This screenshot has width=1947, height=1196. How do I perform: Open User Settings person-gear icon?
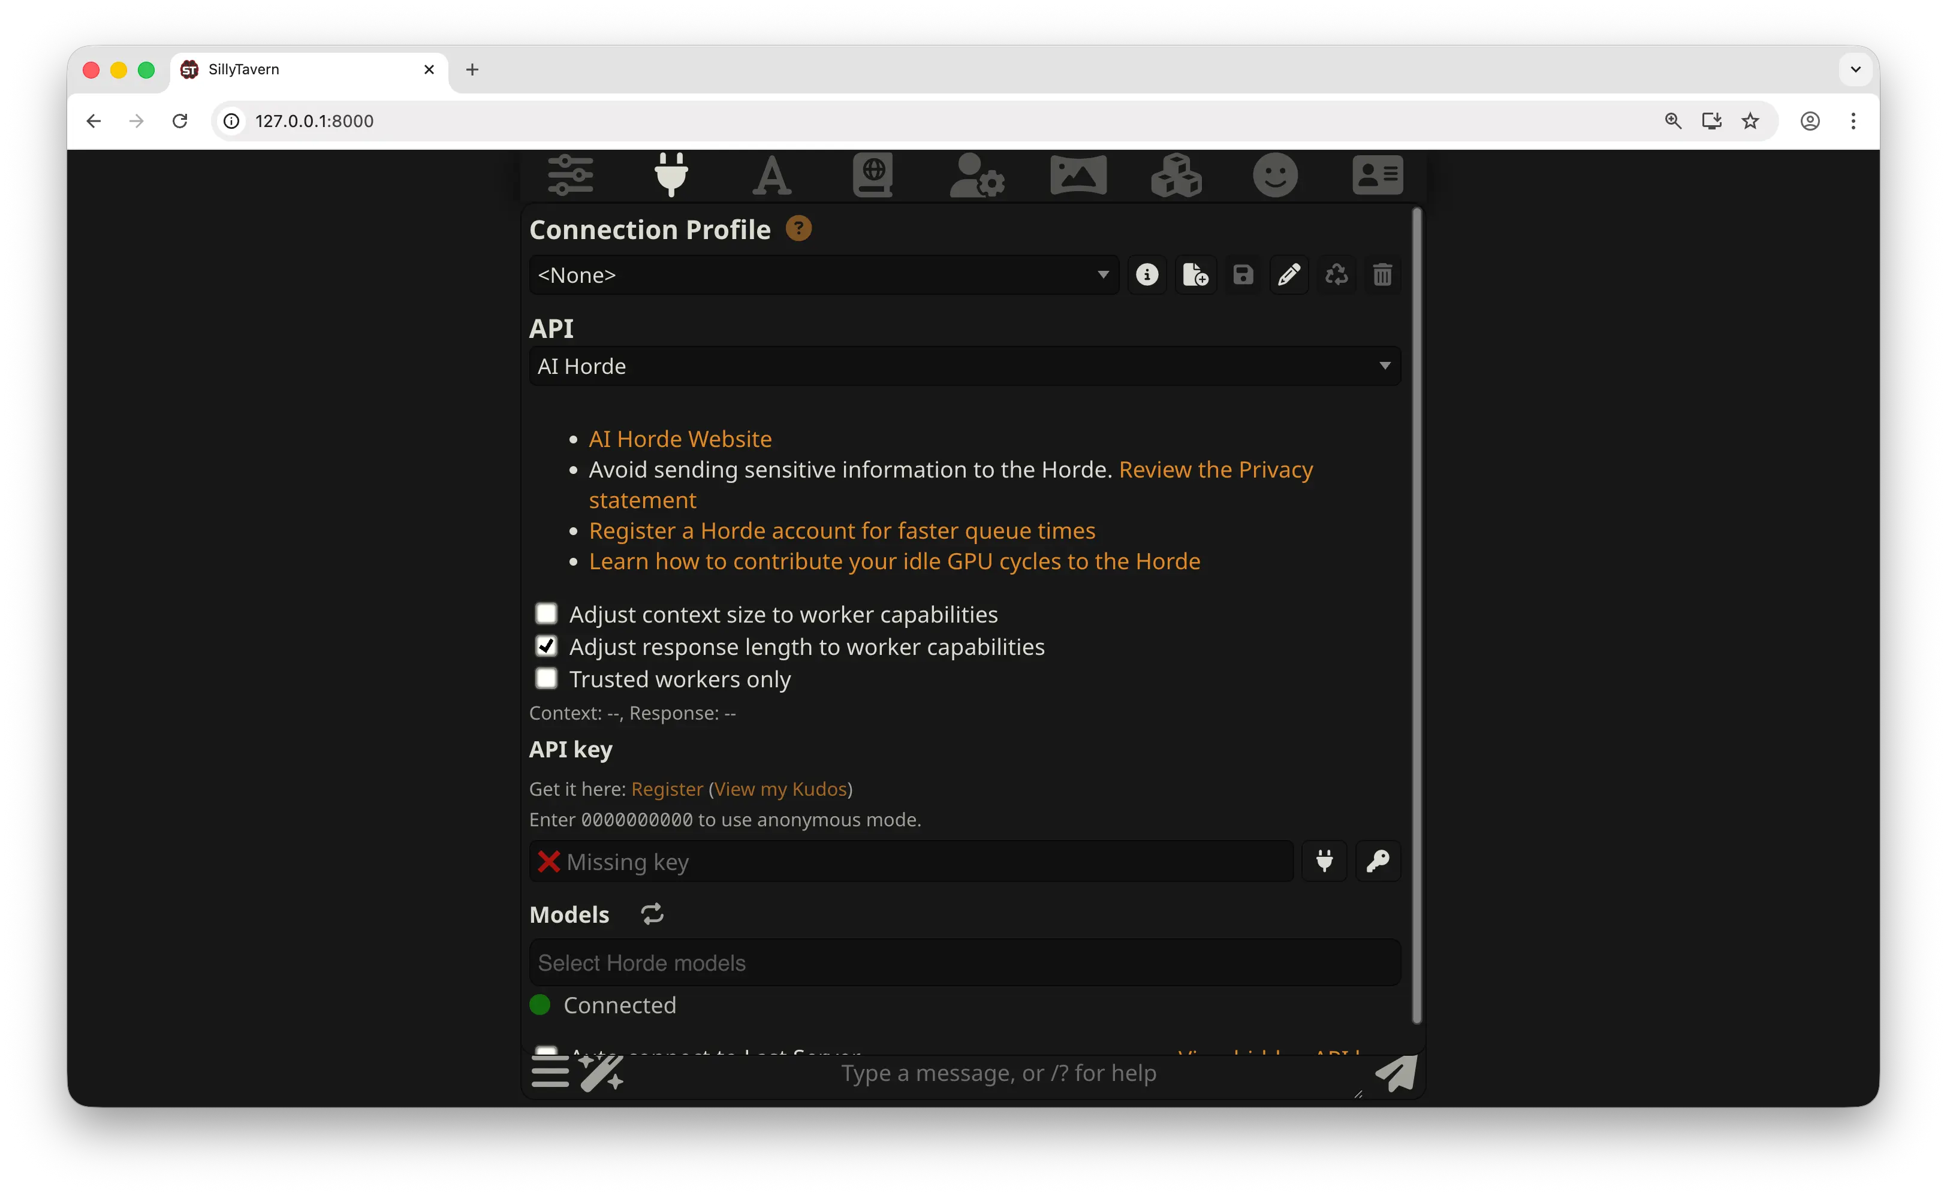pyautogui.click(x=976, y=175)
